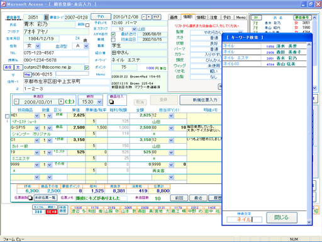Image resolution: width=322 pixels, height=242 pixels.
Task: Open the 主スタッフ dropdown showing 12
Action: [x=134, y=29]
